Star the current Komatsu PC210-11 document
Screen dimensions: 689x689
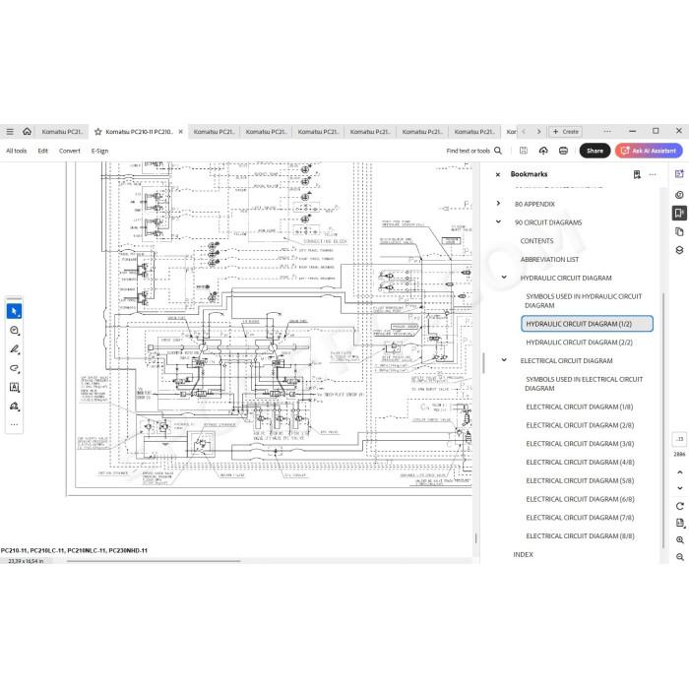click(x=98, y=132)
